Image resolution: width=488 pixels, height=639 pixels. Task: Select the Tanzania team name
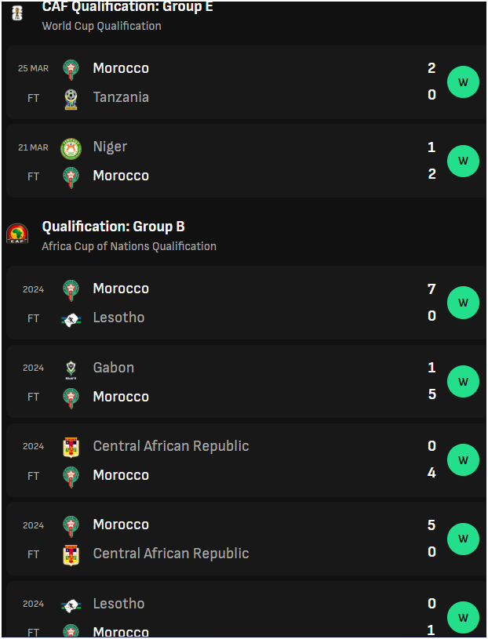pos(121,97)
